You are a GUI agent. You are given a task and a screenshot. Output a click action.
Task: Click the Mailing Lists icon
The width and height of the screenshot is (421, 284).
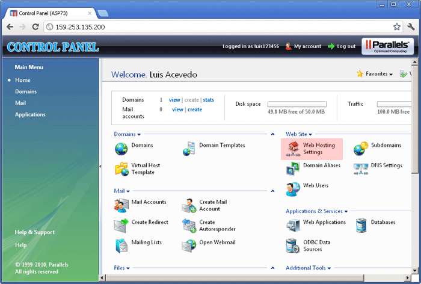[121, 245]
